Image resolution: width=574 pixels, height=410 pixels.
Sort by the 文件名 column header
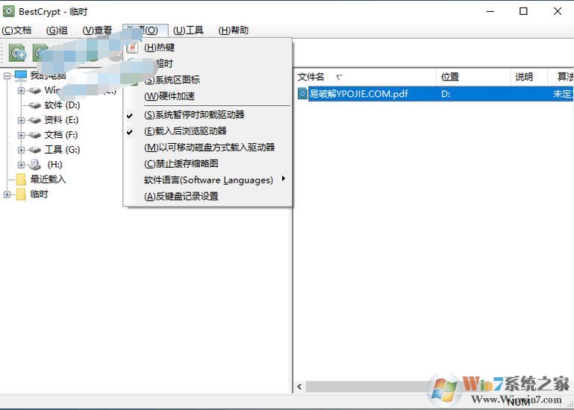(365, 77)
